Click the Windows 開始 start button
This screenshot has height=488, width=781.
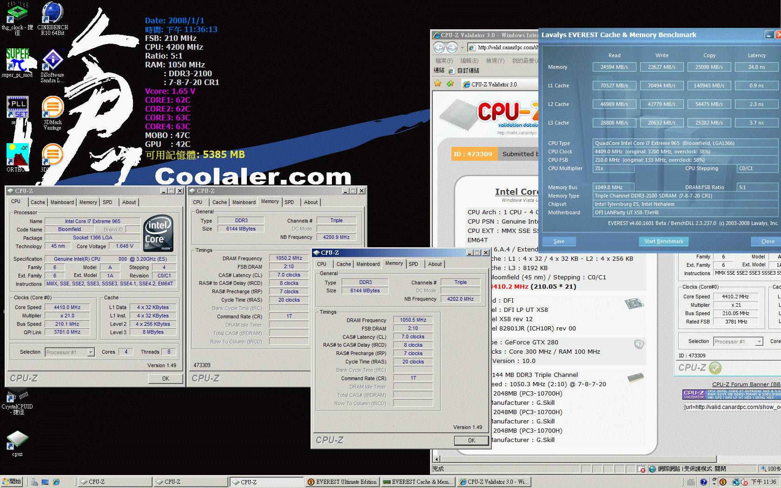[12, 482]
